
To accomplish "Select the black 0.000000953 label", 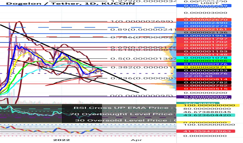I will coord(204,70).
